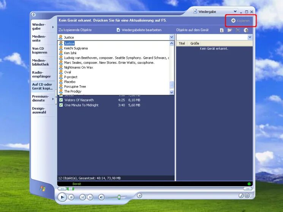Image resolution: width=283 pixels, height=212 pixels.
Task: Skip to the previous track button
Action: [82, 198]
